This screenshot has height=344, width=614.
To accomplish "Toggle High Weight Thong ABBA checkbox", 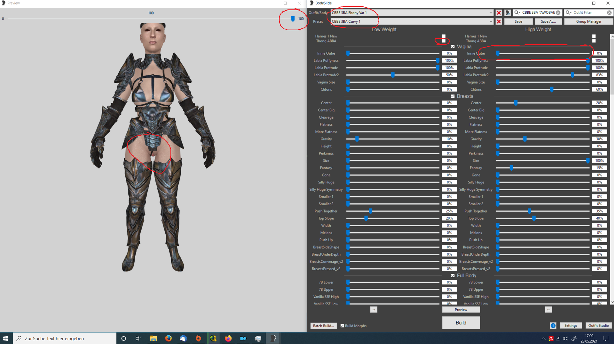I will tap(594, 41).
